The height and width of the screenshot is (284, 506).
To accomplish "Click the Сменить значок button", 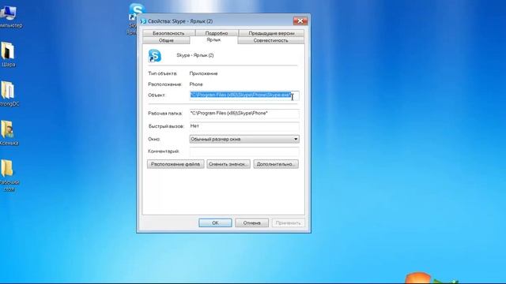I will 228,164.
